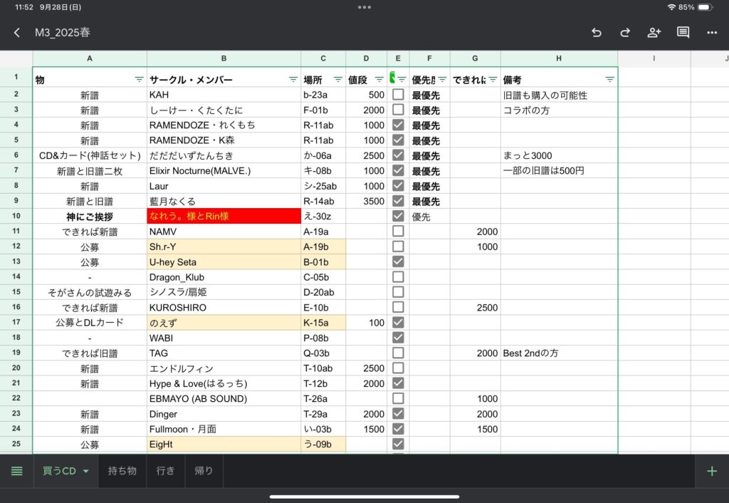Open filter for サークル・メンバー column
The image size is (729, 503).
293,80
